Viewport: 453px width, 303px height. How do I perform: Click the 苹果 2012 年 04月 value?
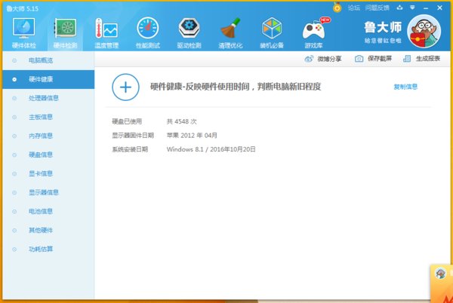pyautogui.click(x=192, y=136)
